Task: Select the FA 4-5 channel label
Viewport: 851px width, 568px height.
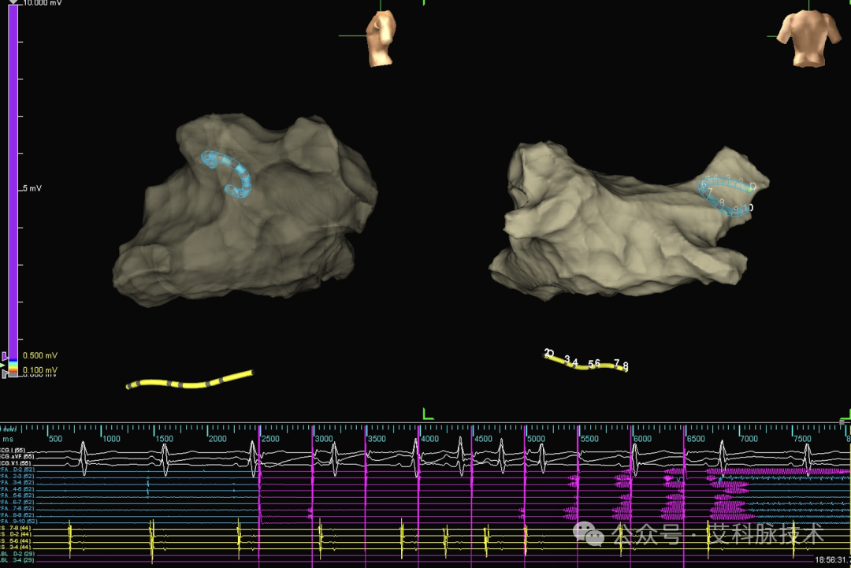Action: pos(17,489)
